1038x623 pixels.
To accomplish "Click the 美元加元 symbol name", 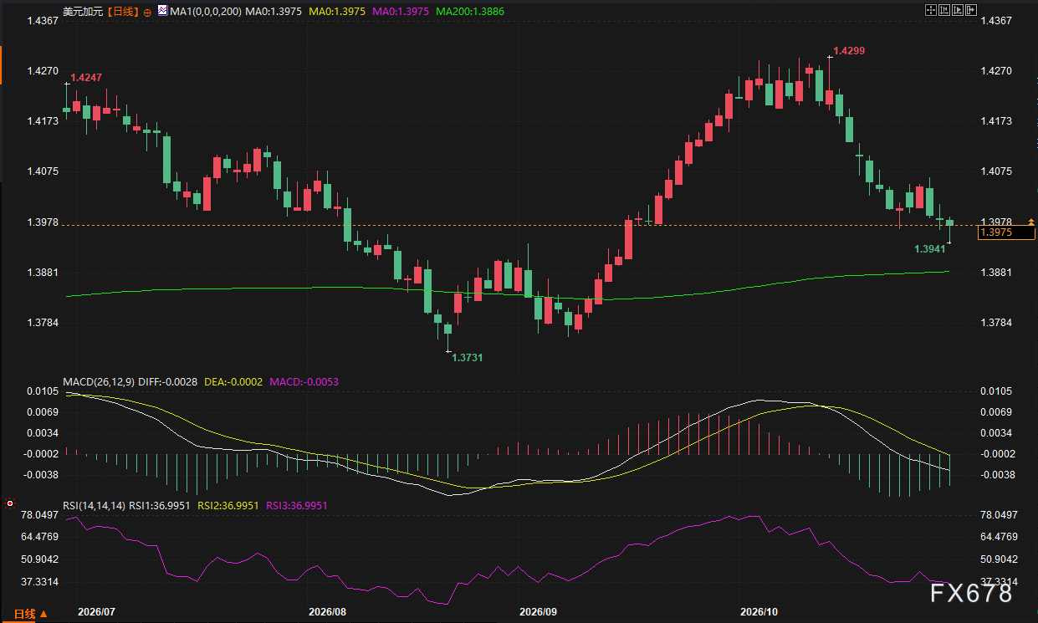I will click(x=84, y=12).
